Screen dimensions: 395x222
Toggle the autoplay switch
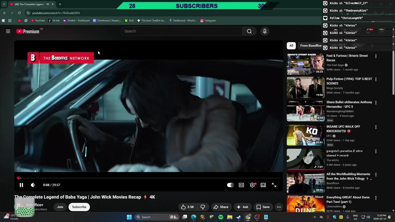tap(231, 185)
